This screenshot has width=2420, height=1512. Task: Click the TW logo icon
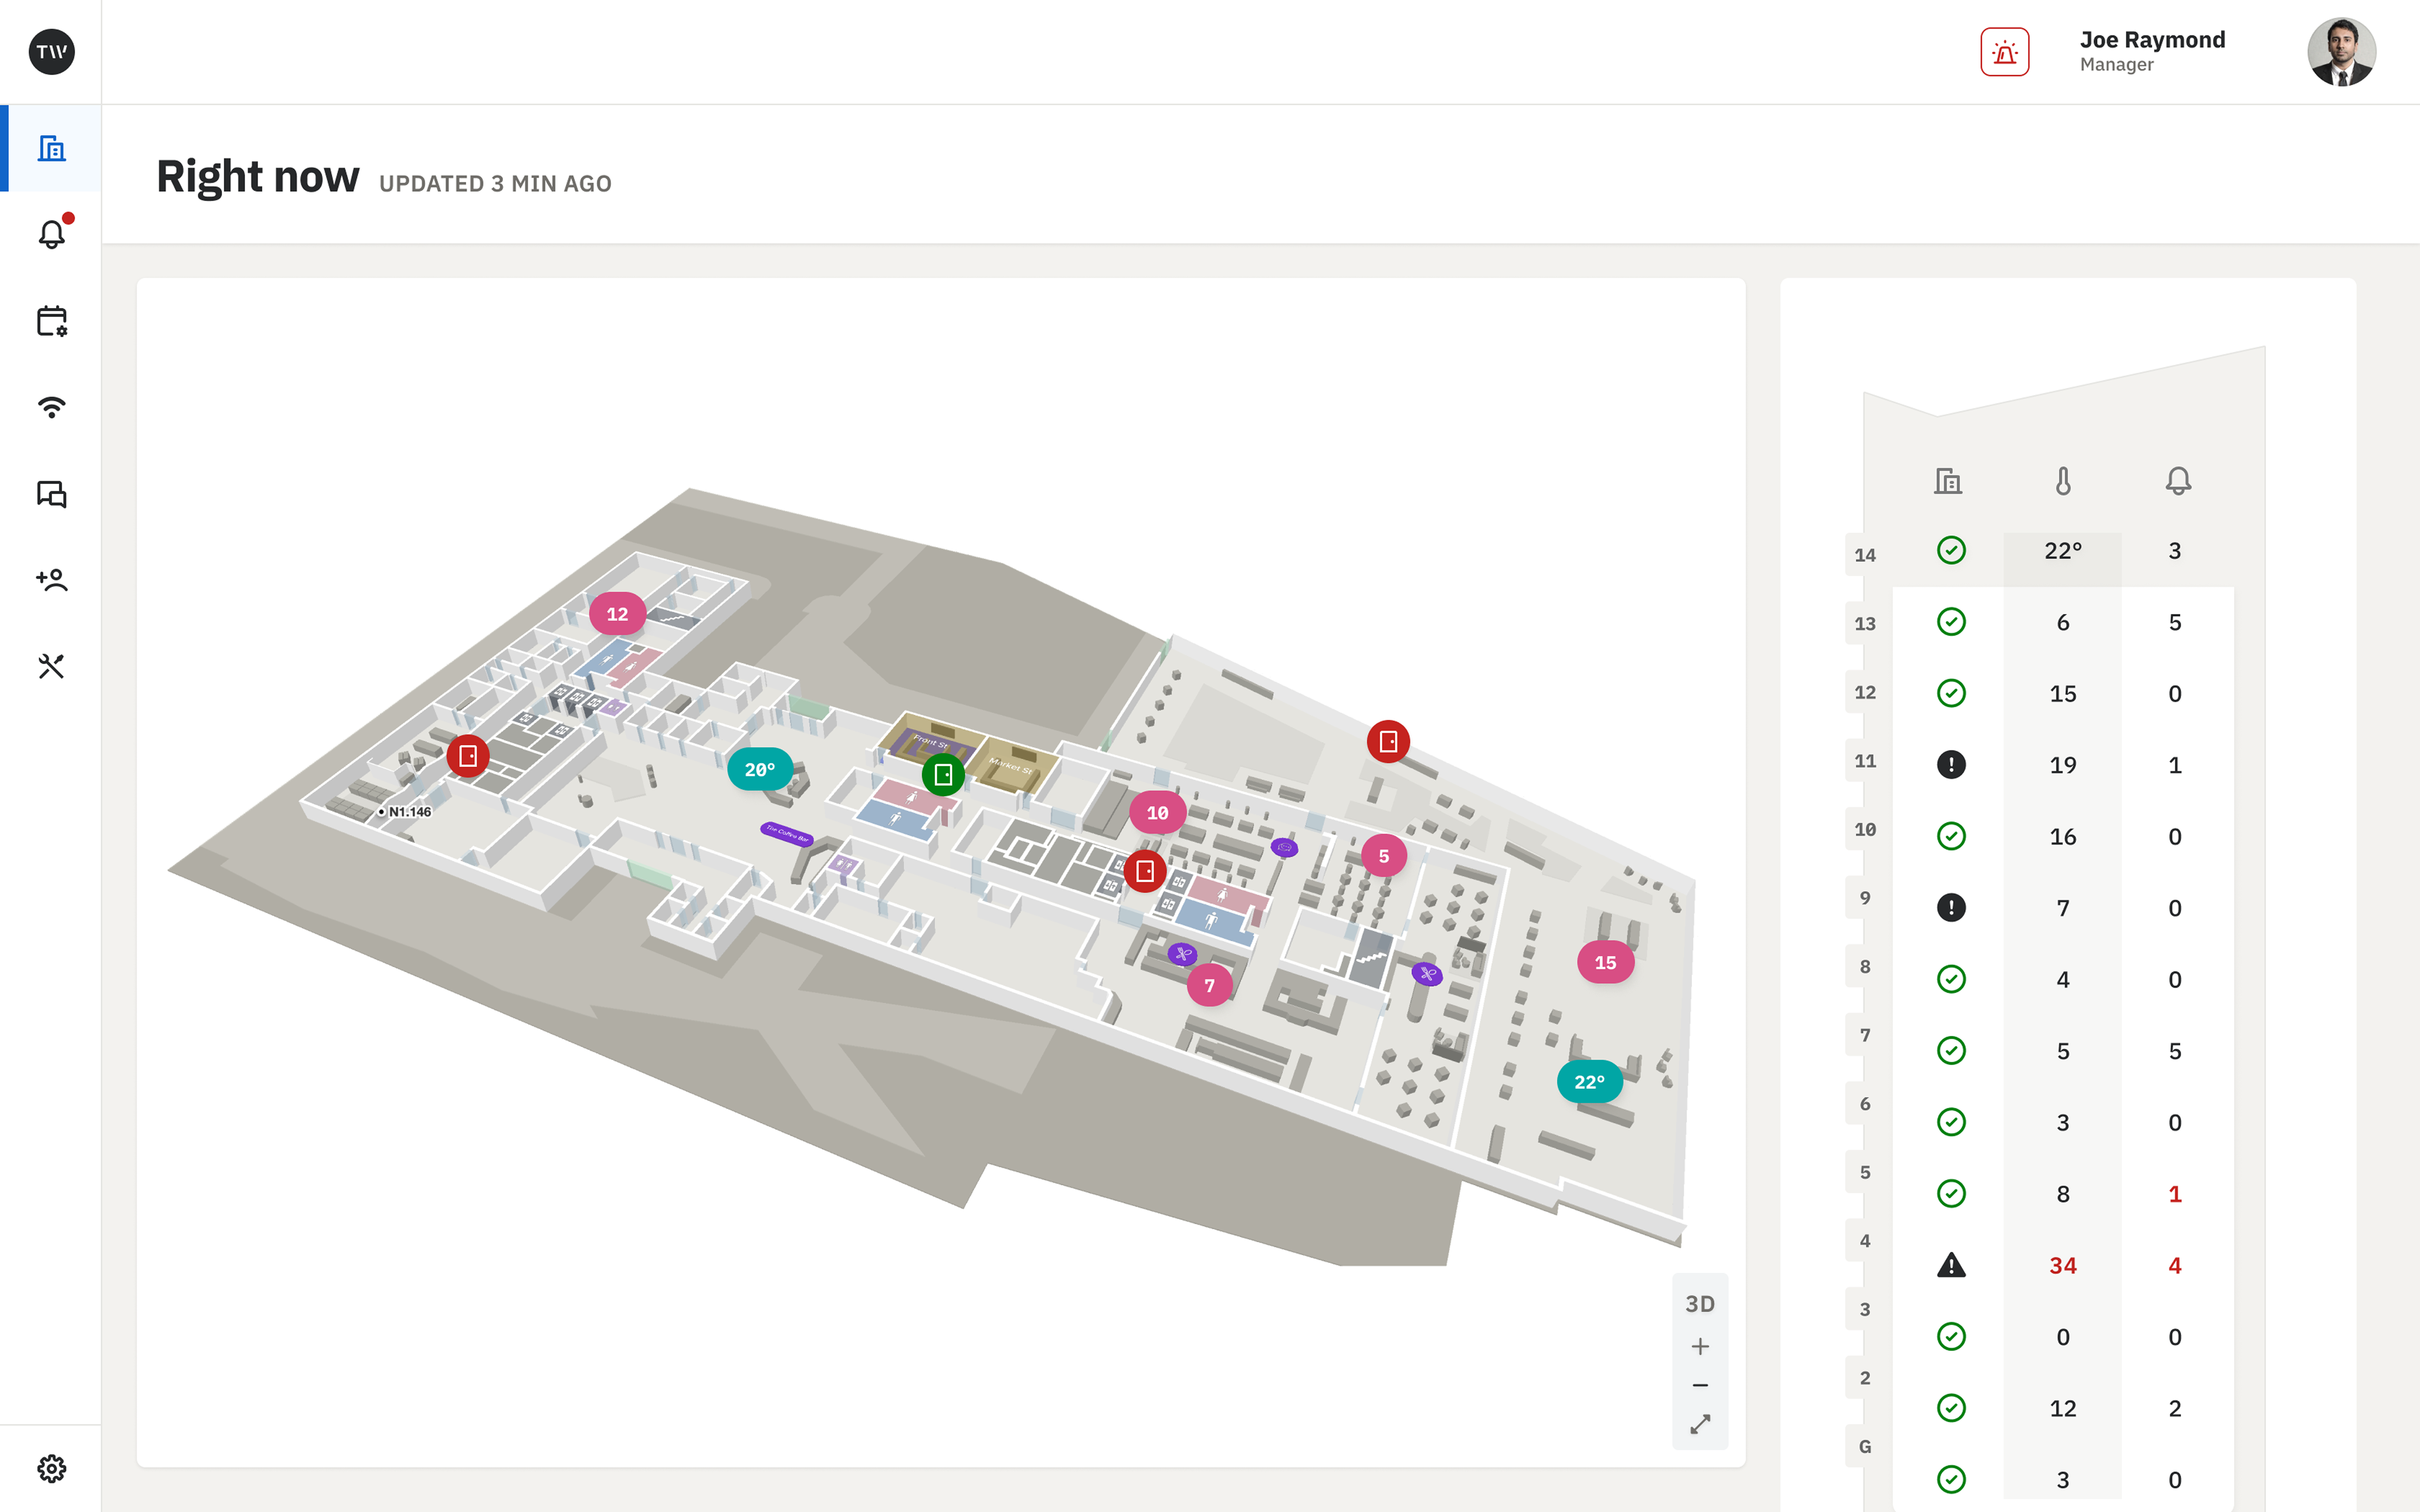[51, 52]
